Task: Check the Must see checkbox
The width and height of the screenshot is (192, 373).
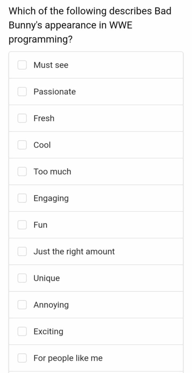Action: (22, 65)
